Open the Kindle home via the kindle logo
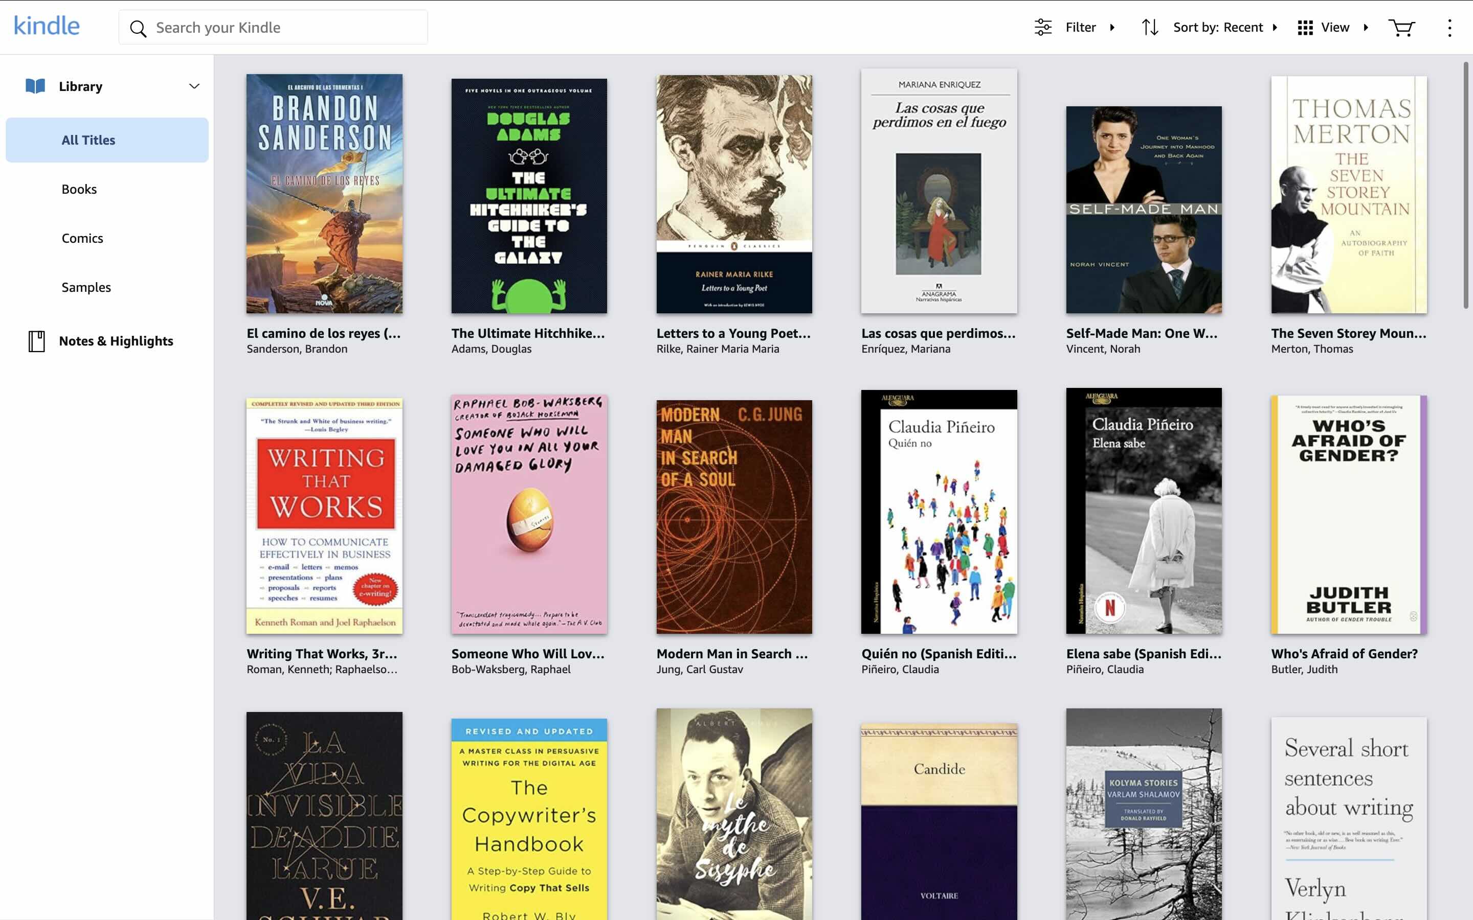The height and width of the screenshot is (920, 1473). (46, 26)
